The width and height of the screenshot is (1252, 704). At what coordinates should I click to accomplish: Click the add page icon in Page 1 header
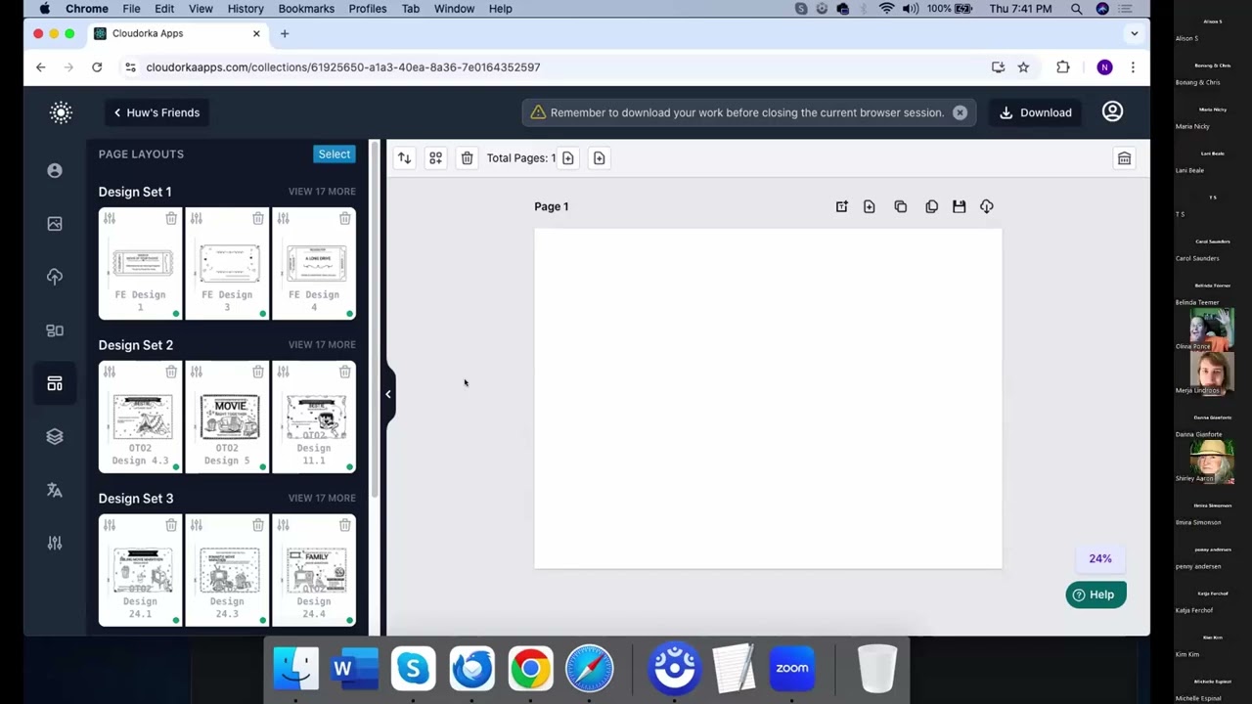[869, 206]
